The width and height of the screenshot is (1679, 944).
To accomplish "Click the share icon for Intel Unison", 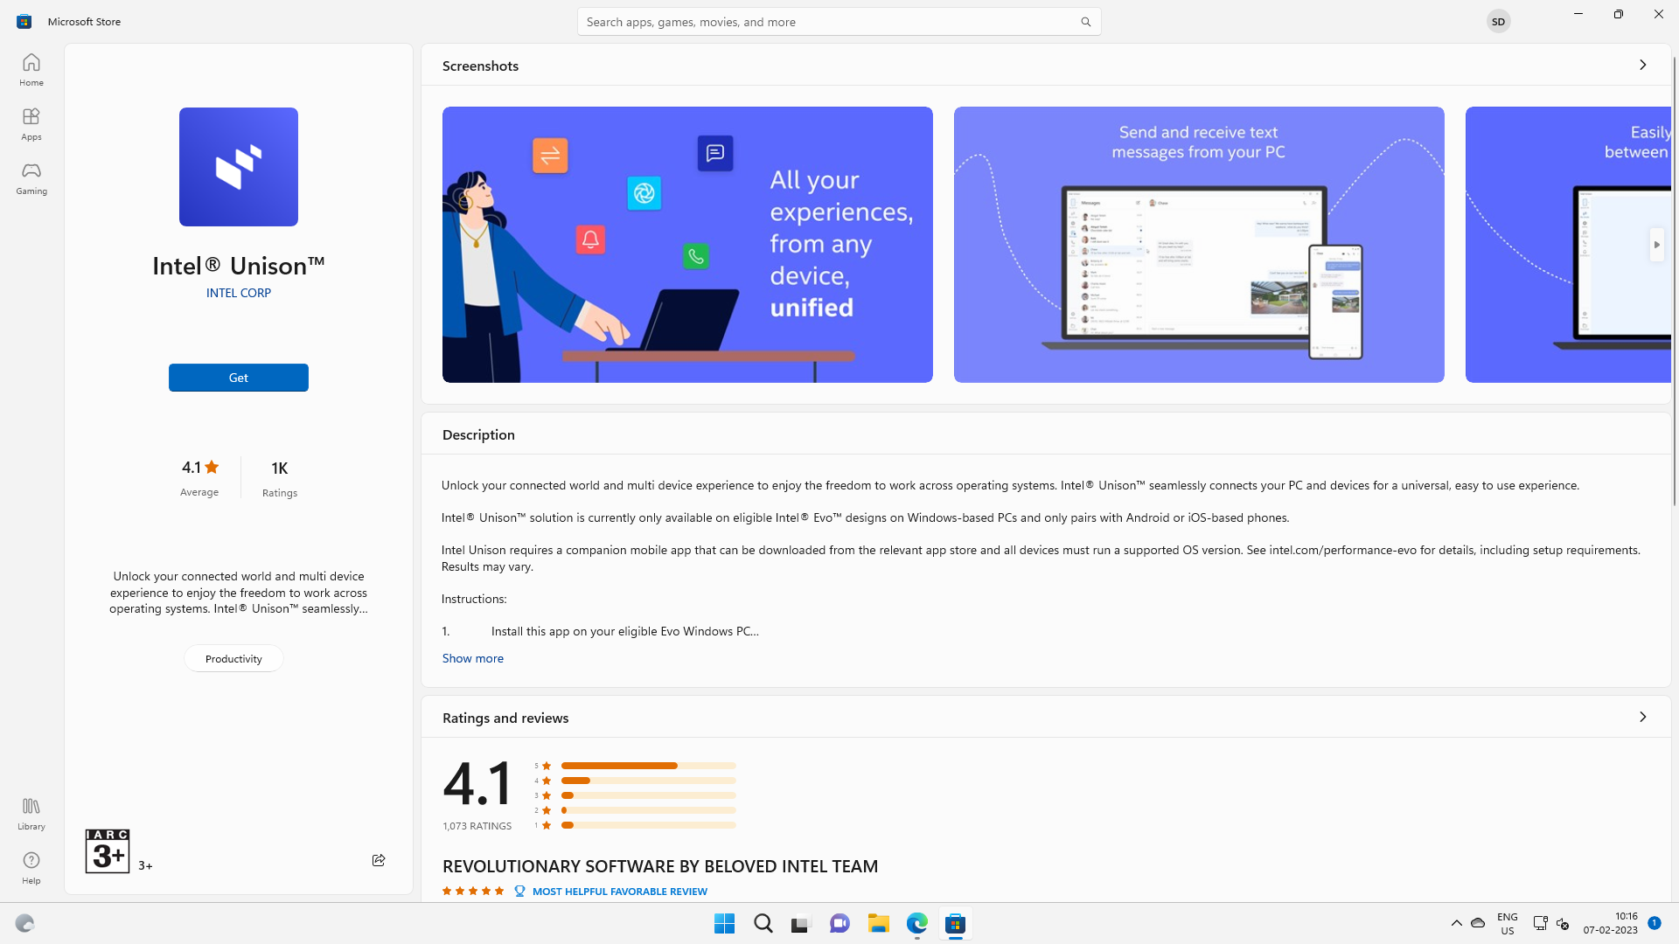I will 379,860.
